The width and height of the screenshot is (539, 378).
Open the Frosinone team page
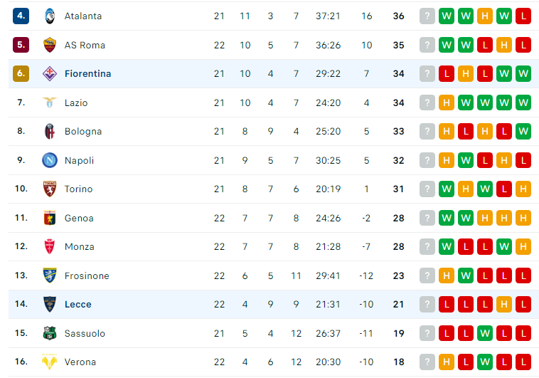pyautogui.click(x=87, y=275)
